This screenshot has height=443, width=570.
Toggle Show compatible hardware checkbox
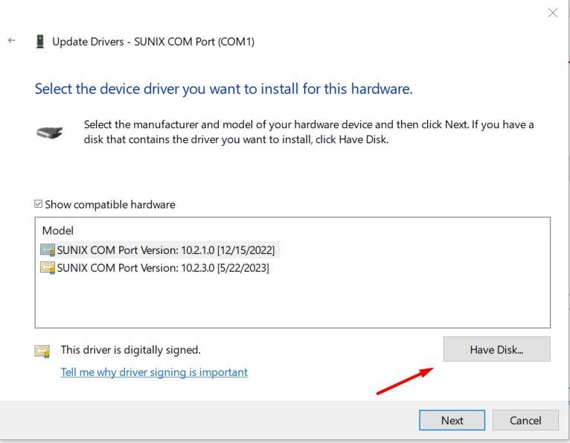point(38,204)
